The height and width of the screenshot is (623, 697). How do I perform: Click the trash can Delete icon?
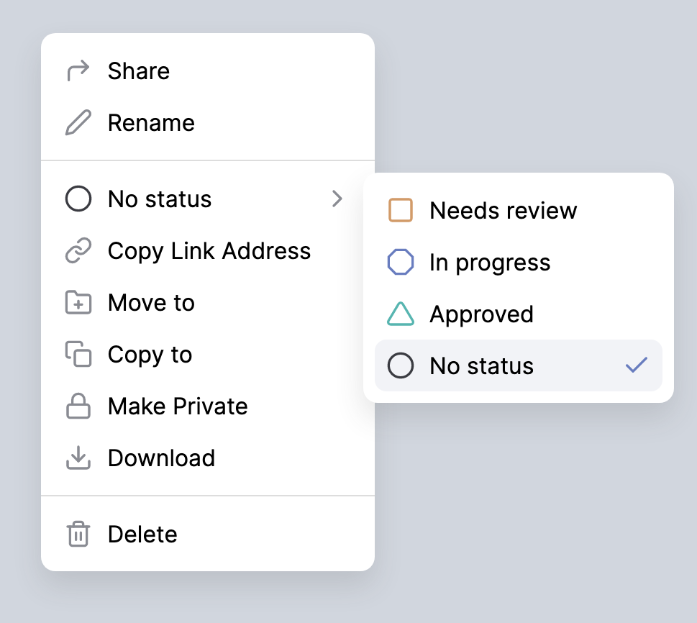78,534
